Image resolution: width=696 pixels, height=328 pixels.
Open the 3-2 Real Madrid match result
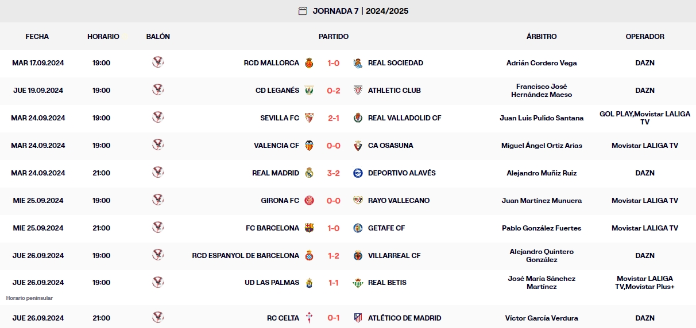click(x=334, y=173)
